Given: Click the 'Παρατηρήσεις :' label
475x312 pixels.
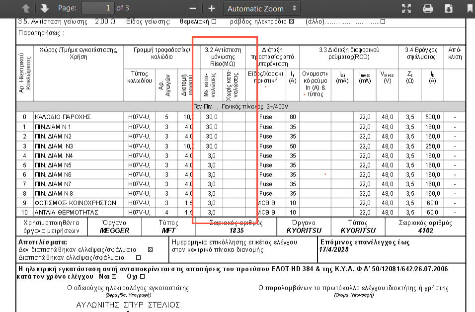Looking at the screenshot, I should click(41, 33).
